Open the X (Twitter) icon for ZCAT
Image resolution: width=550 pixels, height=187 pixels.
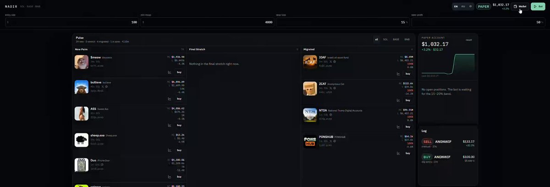click(330, 88)
